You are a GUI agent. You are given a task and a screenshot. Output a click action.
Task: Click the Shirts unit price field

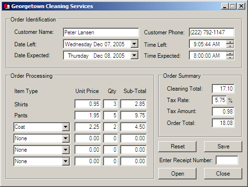click(88, 104)
